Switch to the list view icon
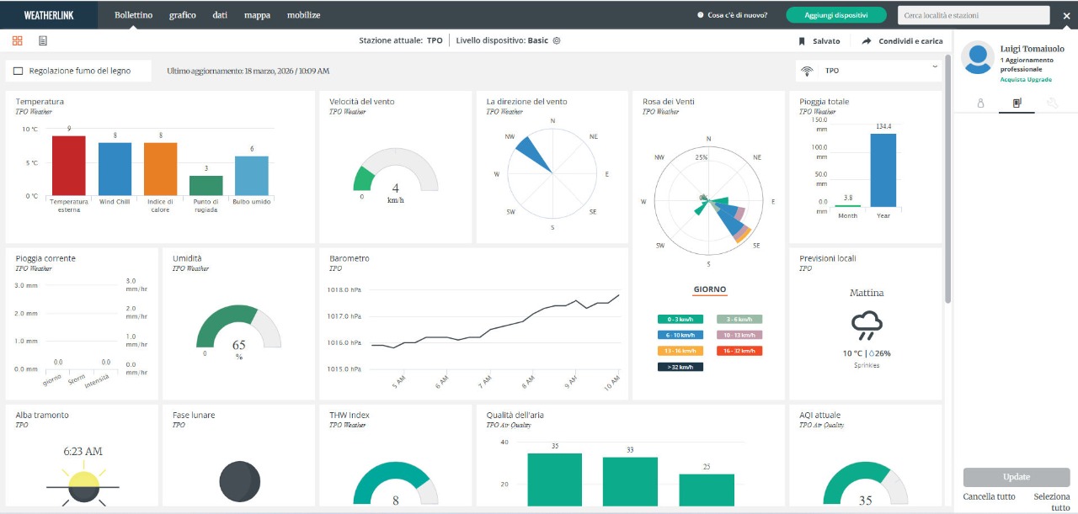The width and height of the screenshot is (1078, 514). pos(43,40)
